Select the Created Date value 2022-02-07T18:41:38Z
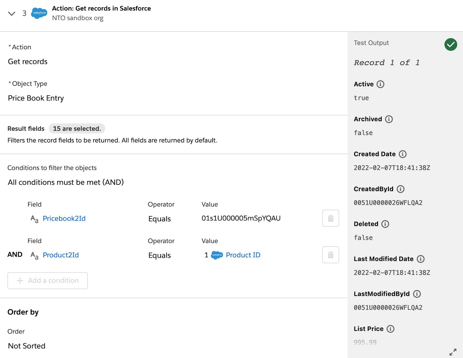 coord(392,168)
